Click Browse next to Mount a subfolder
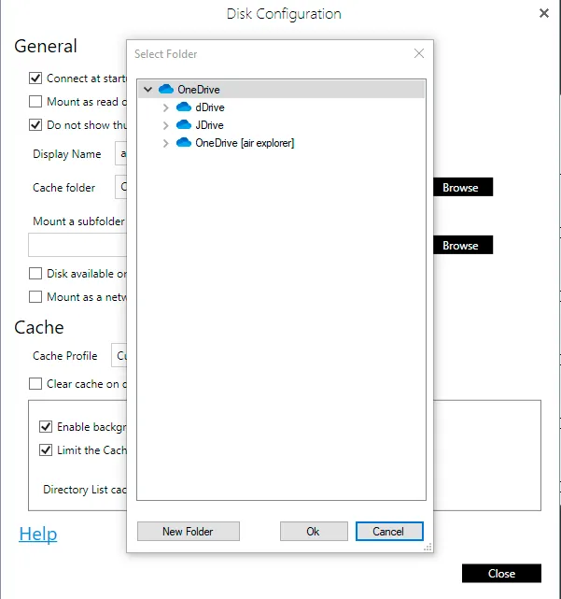Viewport: 561px width, 599px height. click(463, 245)
